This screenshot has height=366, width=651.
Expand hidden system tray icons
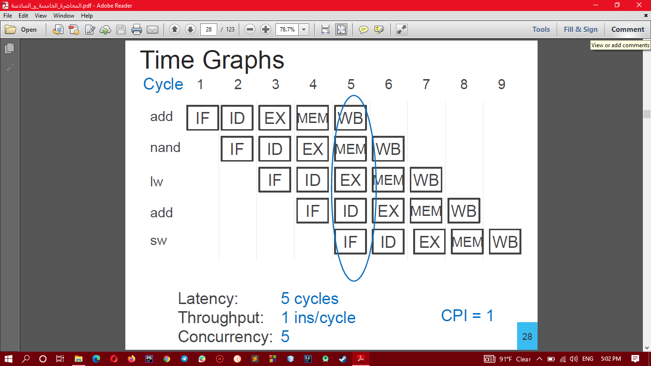(x=539, y=359)
